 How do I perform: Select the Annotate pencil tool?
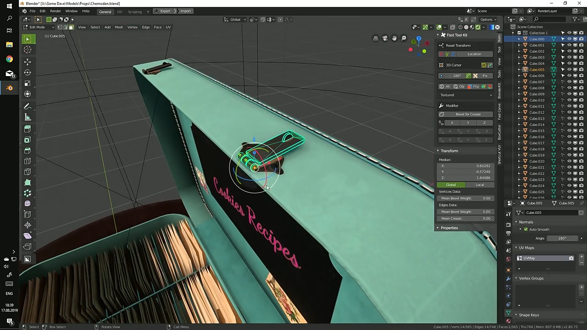pos(28,106)
